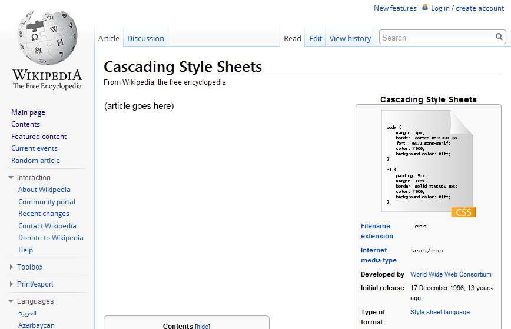Go to Main page
The image size is (511, 329).
pos(28,112)
